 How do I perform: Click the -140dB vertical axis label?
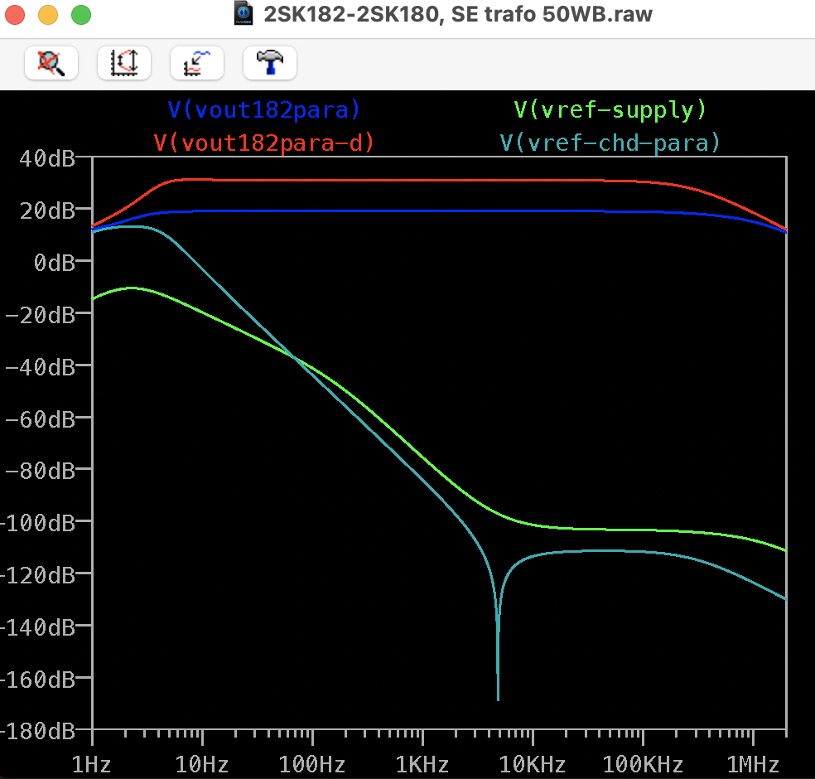(x=38, y=627)
